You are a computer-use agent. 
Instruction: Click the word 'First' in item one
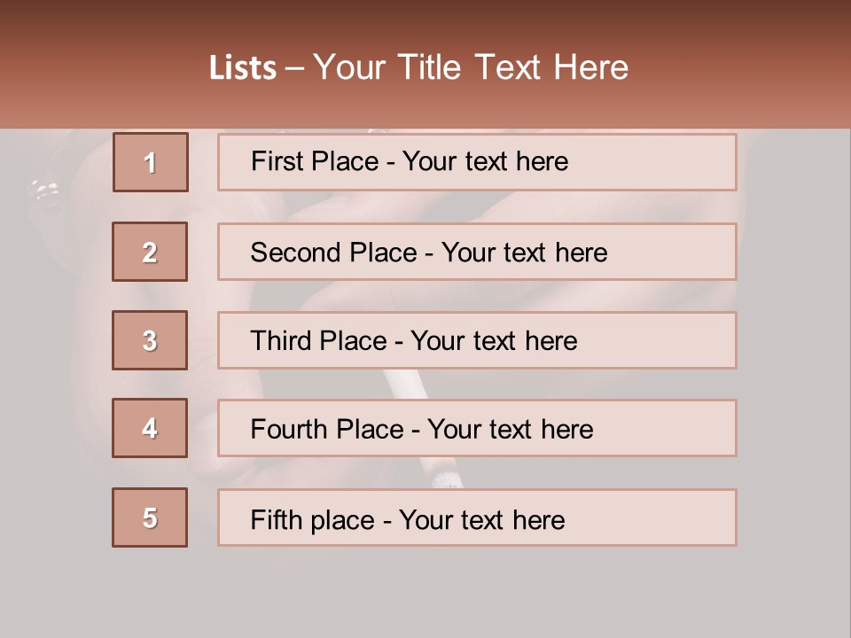pyautogui.click(x=277, y=161)
